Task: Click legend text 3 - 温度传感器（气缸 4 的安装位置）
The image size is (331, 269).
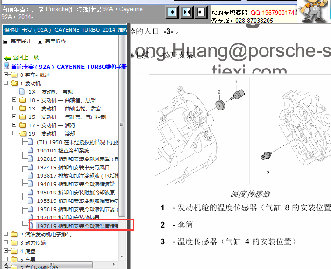Action: tap(229, 241)
